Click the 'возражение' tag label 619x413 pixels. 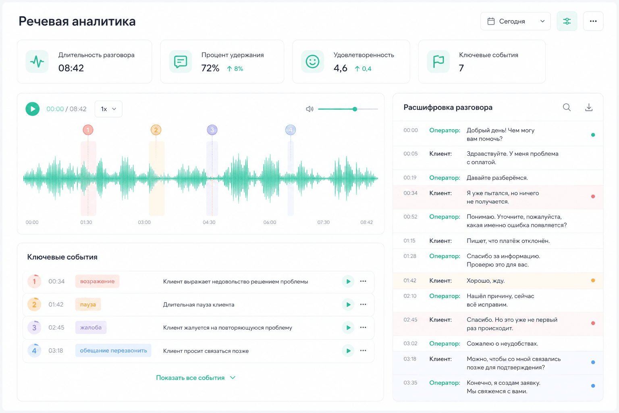click(x=97, y=282)
